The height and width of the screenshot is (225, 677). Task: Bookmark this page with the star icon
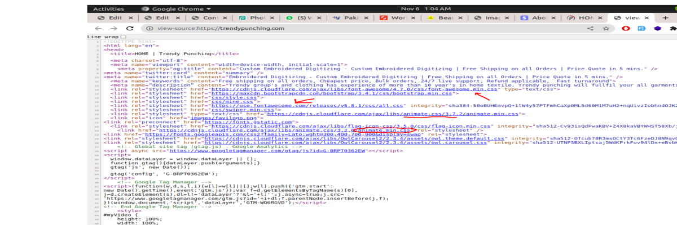pyautogui.click(x=606, y=28)
